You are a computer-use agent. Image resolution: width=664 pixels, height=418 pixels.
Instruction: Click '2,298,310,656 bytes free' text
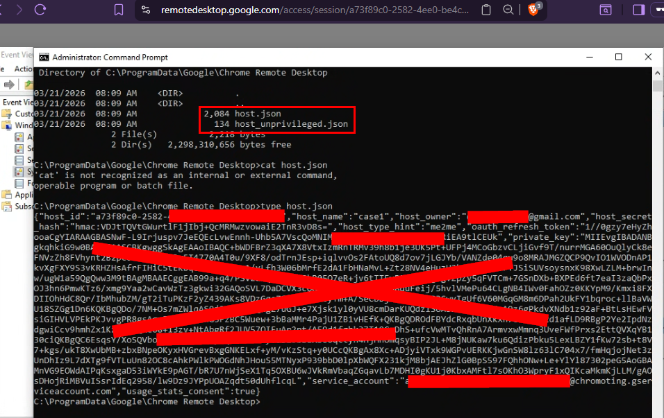pyautogui.click(x=229, y=145)
